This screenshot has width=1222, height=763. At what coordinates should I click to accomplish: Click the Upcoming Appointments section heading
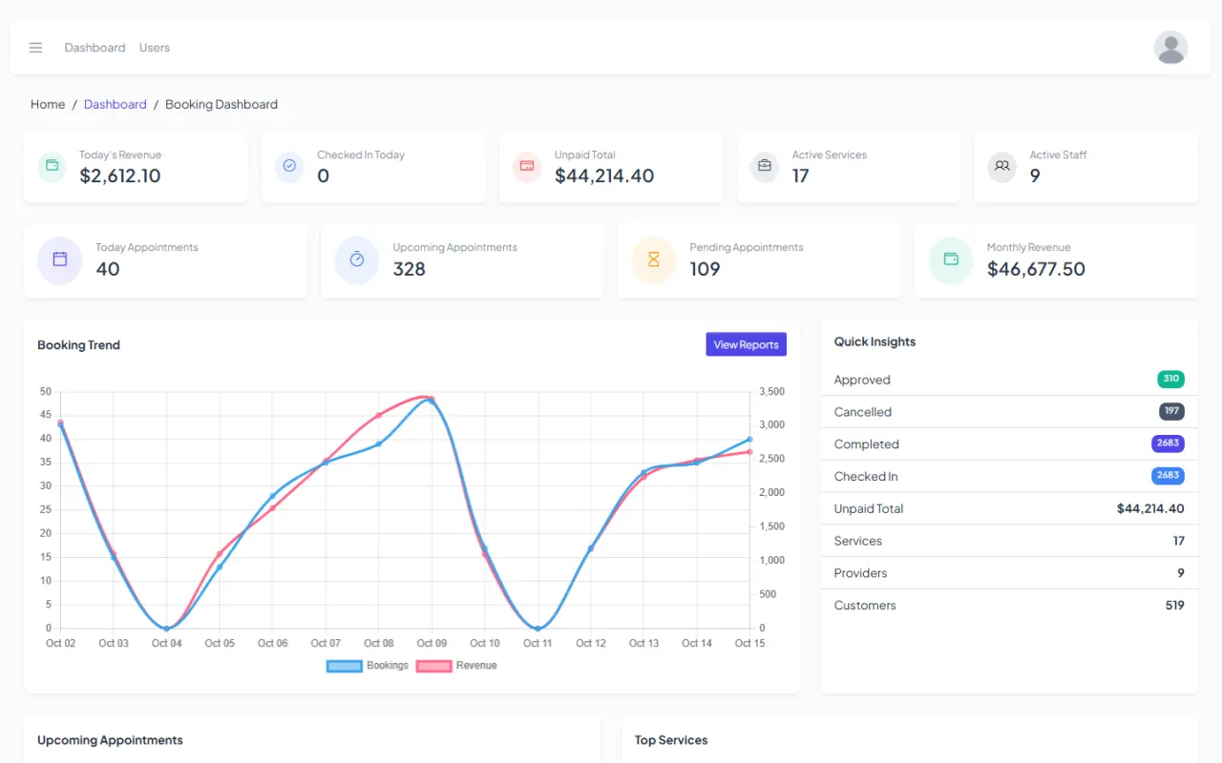110,740
